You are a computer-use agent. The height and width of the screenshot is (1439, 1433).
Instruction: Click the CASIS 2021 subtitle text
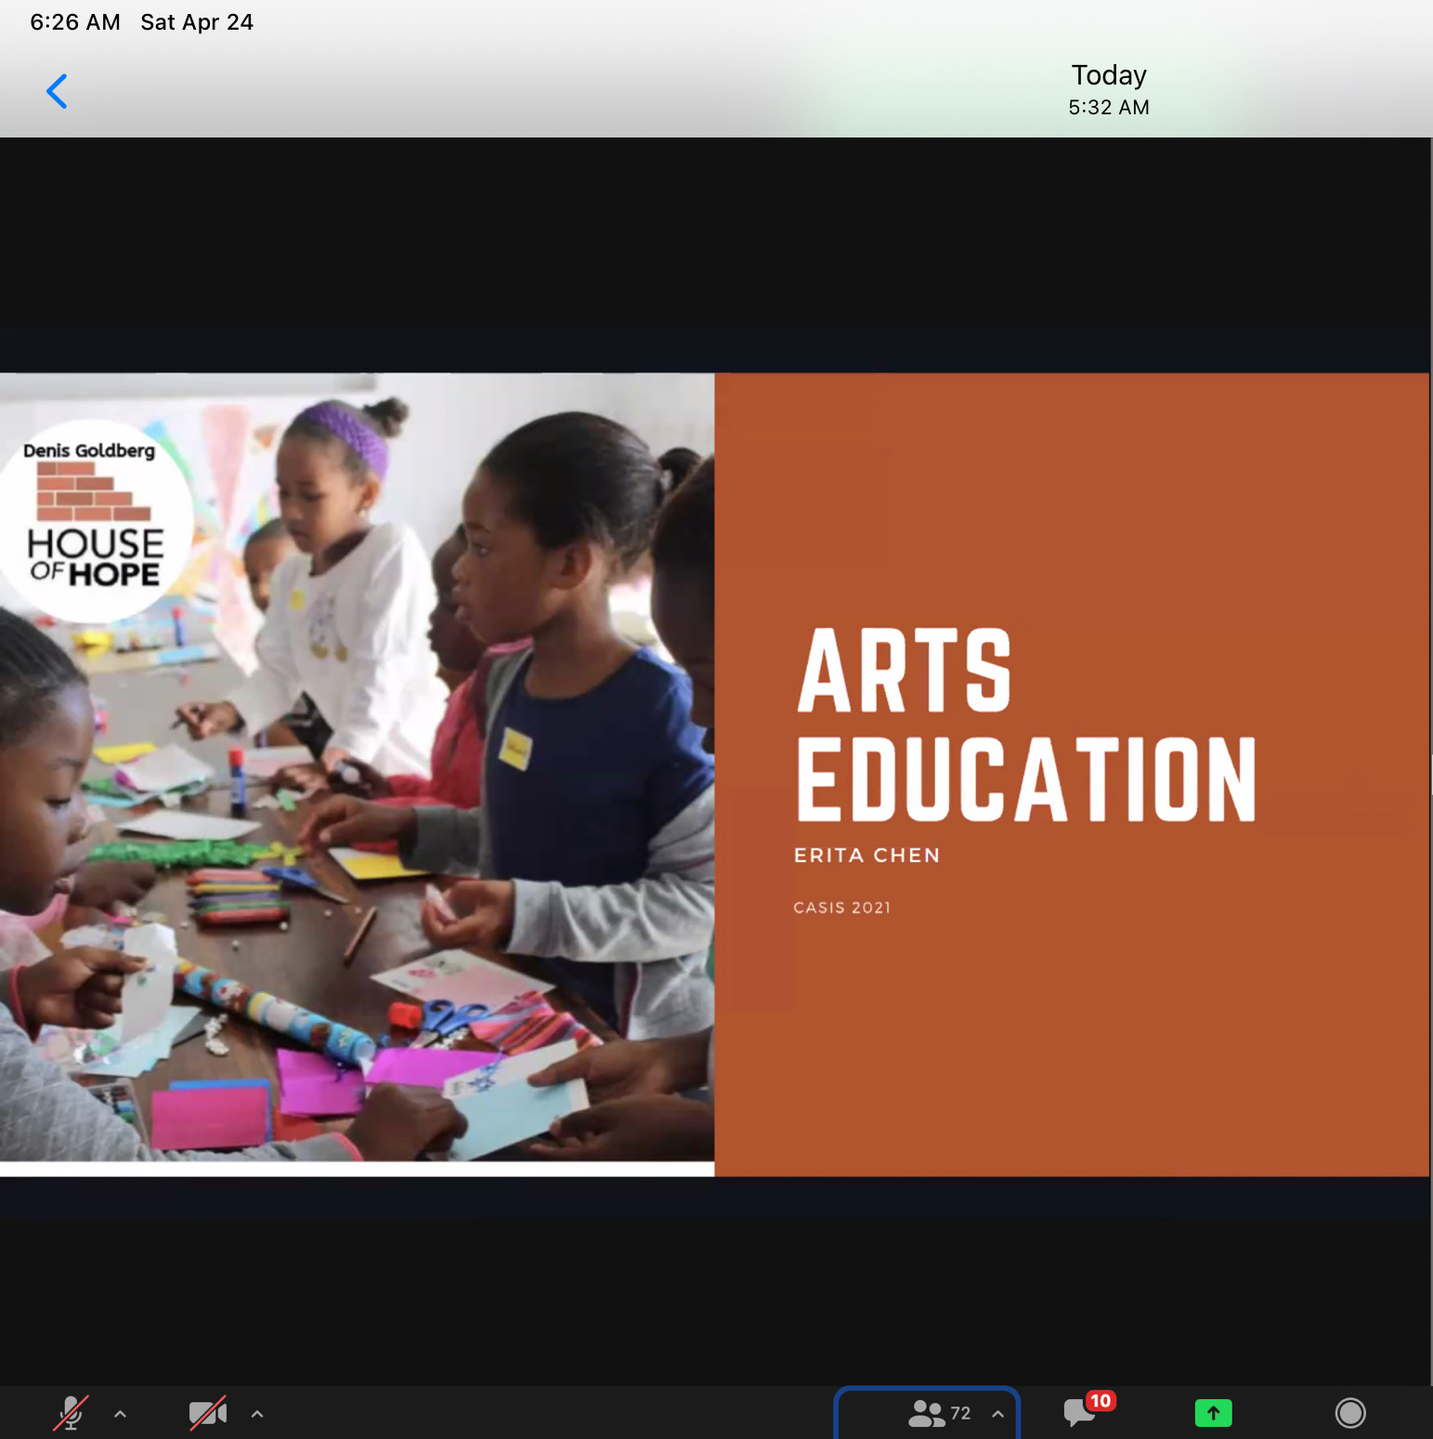[841, 908]
